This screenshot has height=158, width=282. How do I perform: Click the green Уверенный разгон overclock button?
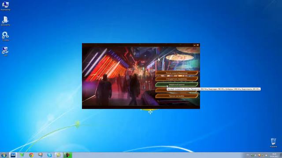(x=177, y=84)
